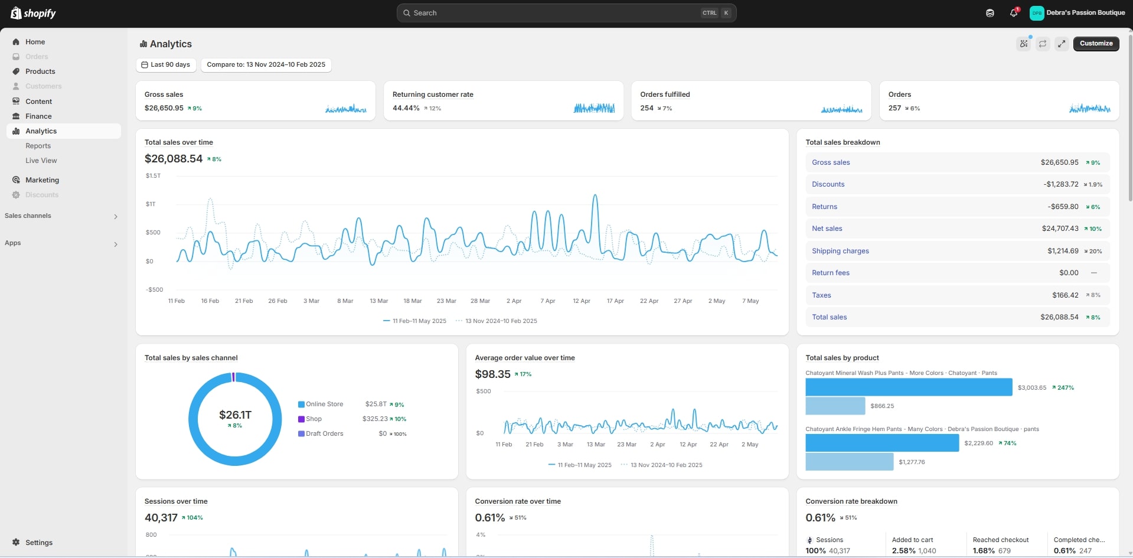Expand the Sales channels section
This screenshot has width=1133, height=558.
115,217
